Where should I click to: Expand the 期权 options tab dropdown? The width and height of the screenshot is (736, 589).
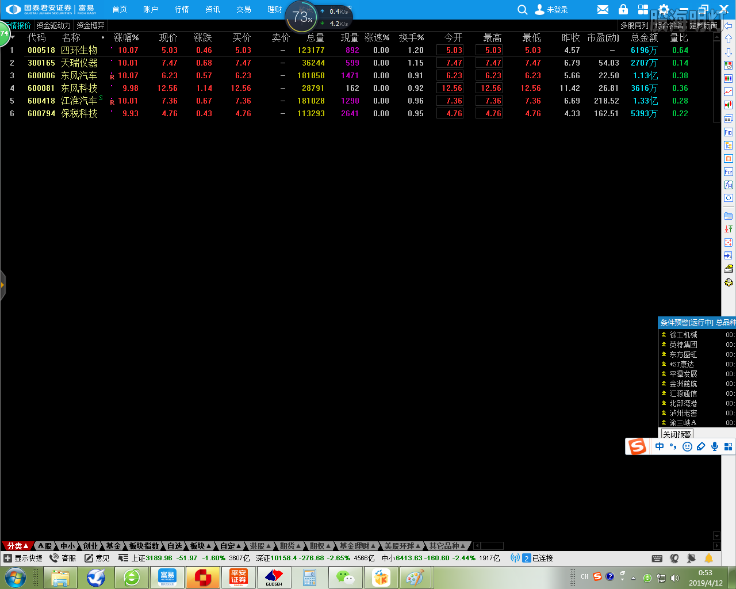click(328, 546)
